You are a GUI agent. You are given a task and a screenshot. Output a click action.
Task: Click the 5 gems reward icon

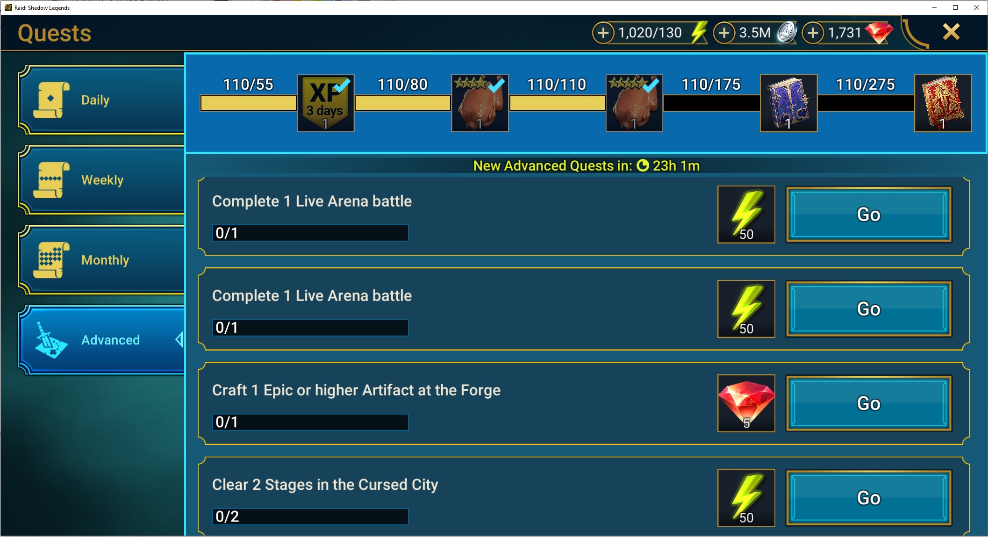pos(746,403)
